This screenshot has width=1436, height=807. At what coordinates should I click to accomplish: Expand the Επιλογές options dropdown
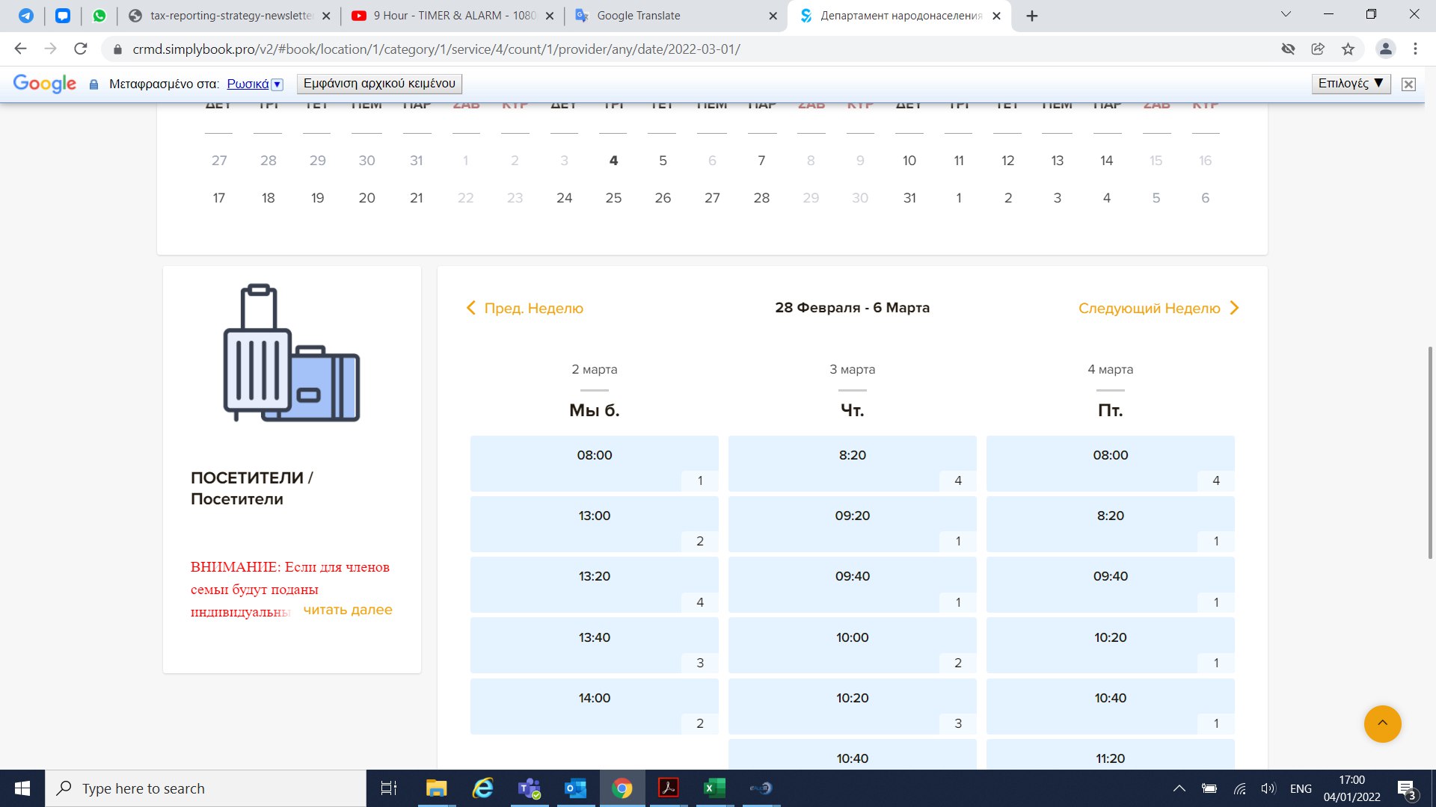coord(1351,84)
